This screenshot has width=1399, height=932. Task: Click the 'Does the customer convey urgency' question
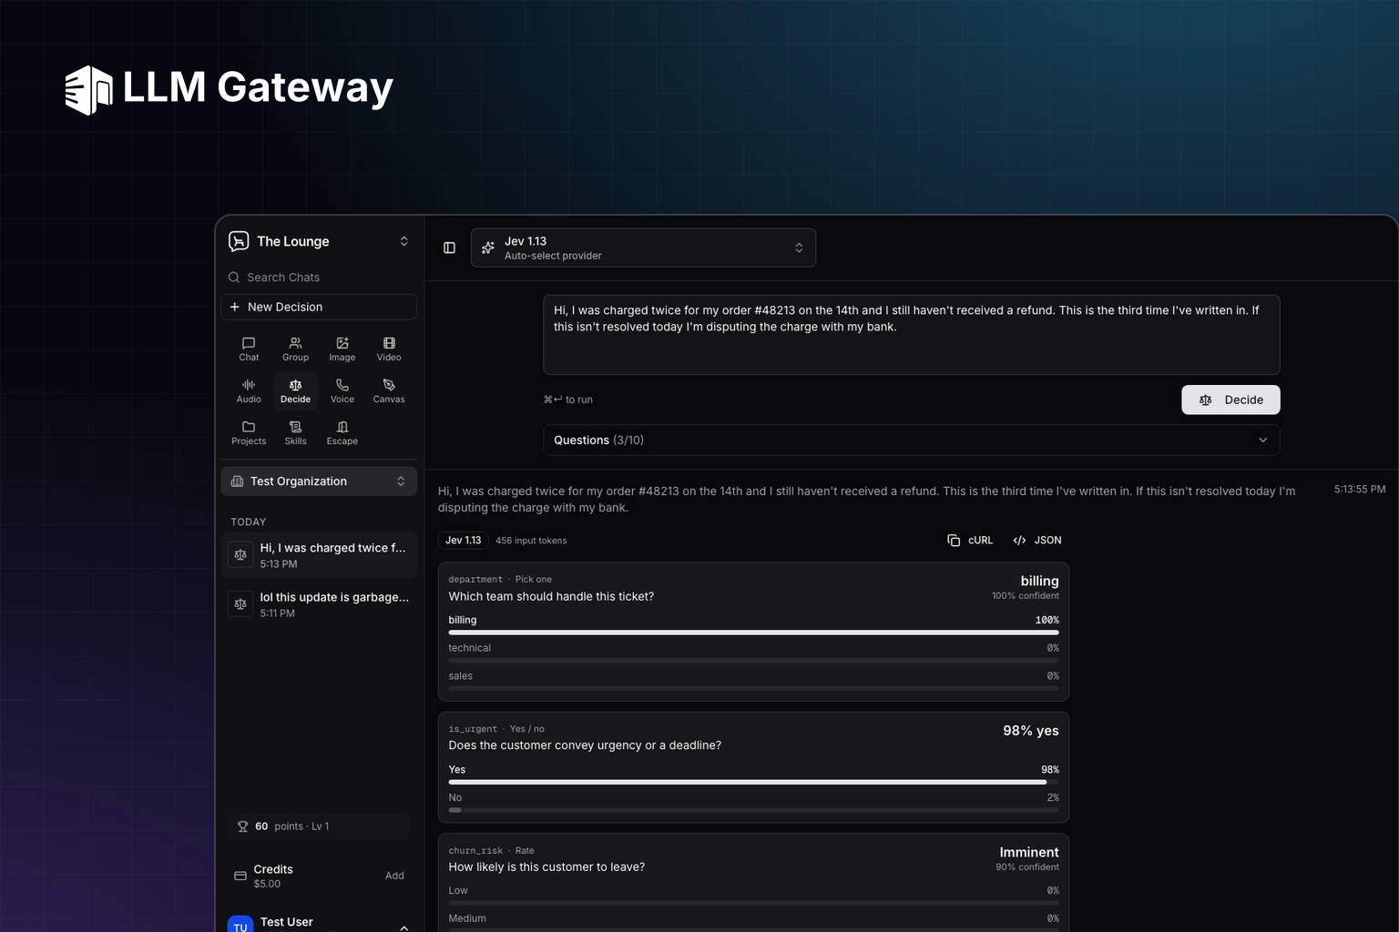[x=585, y=745]
